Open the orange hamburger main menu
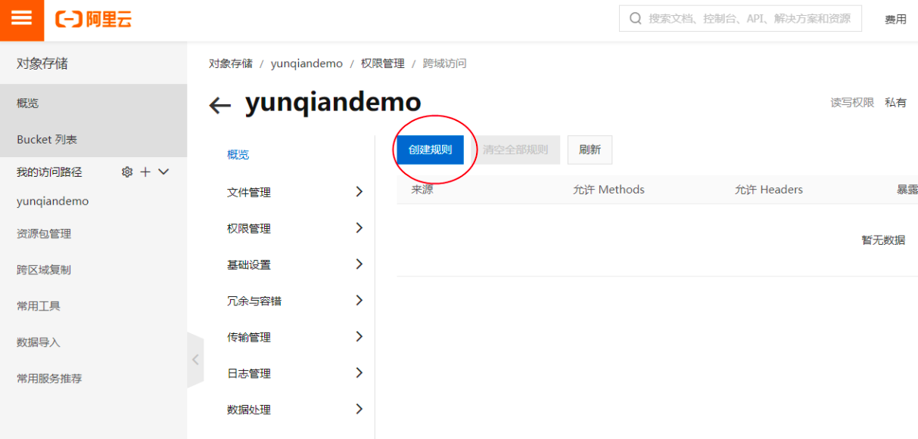This screenshot has width=918, height=439. pyautogui.click(x=21, y=19)
